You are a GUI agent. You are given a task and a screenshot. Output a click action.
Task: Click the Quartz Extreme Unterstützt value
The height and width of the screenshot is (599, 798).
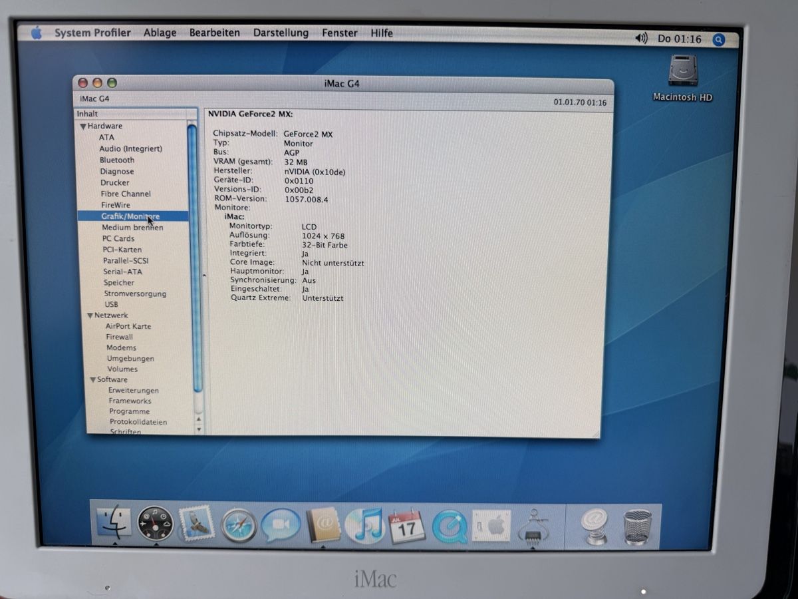[323, 298]
